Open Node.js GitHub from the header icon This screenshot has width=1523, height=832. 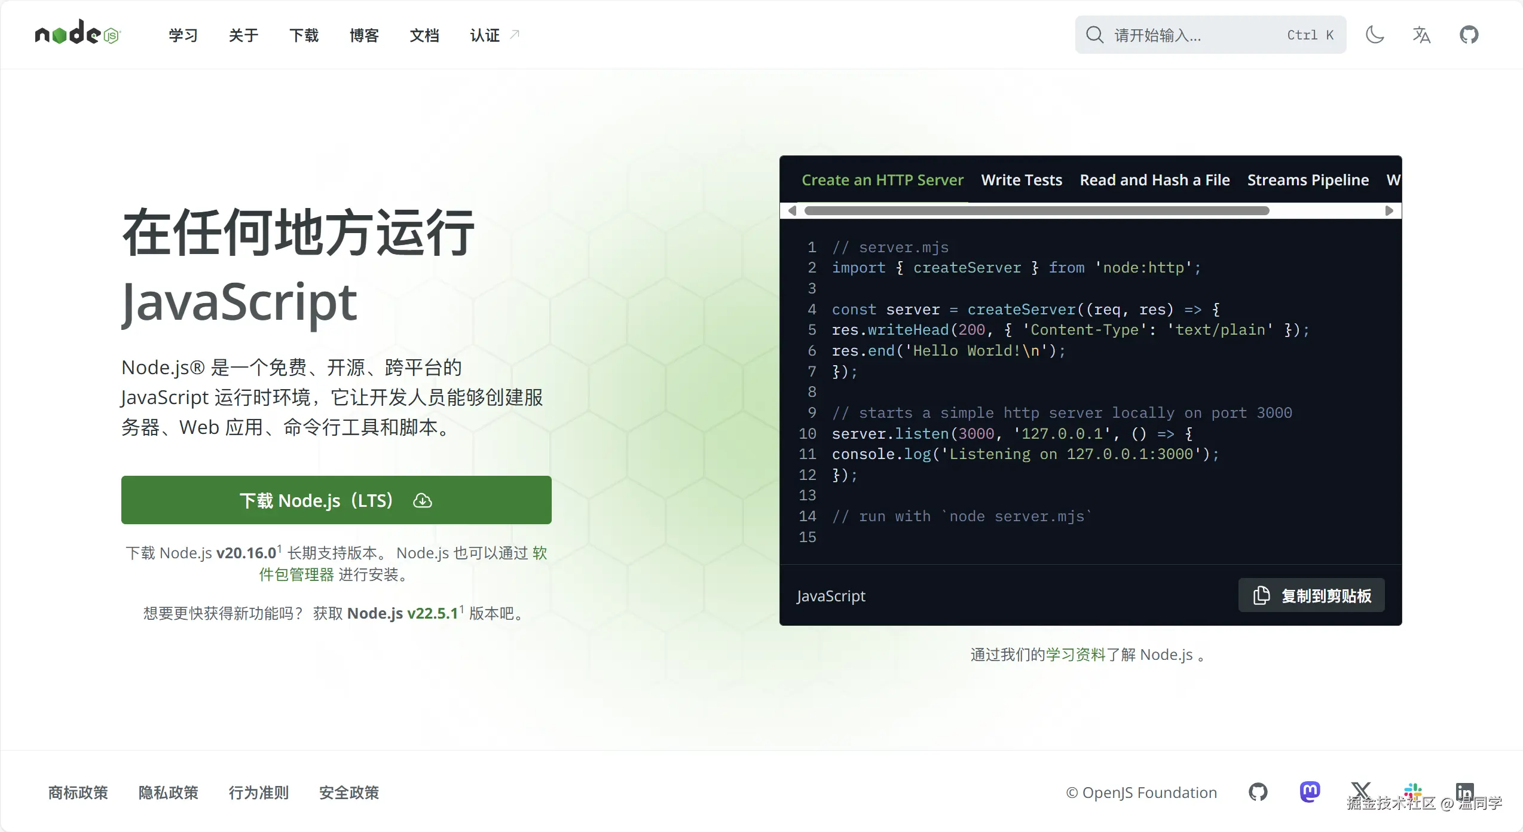point(1469,34)
